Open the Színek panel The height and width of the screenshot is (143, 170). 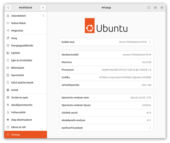25,90
